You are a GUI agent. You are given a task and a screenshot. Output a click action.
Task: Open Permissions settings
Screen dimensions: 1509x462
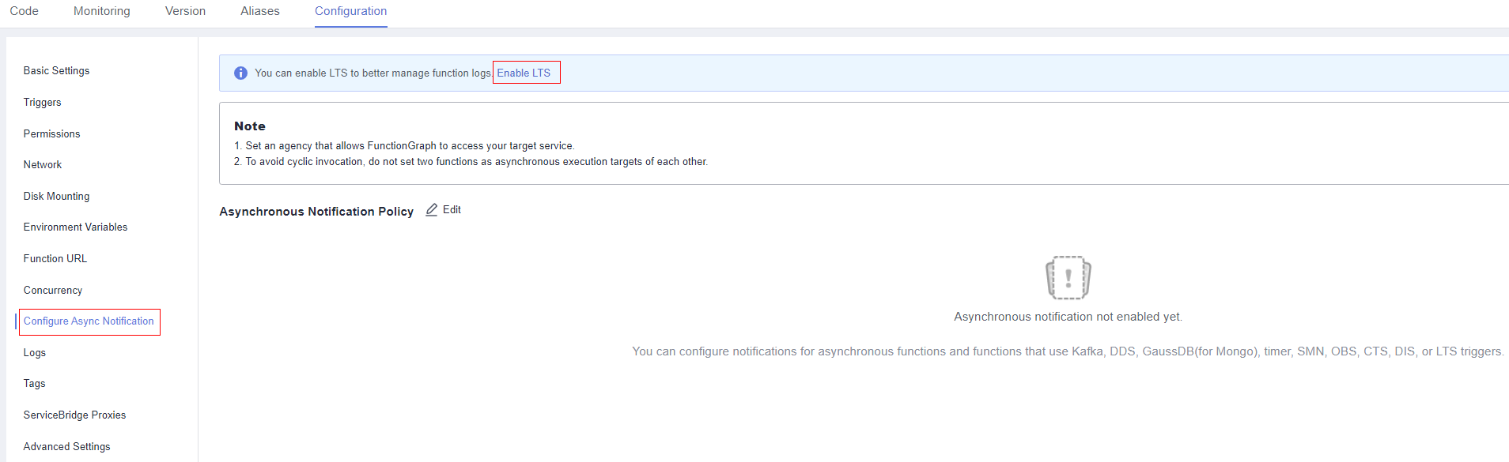51,134
